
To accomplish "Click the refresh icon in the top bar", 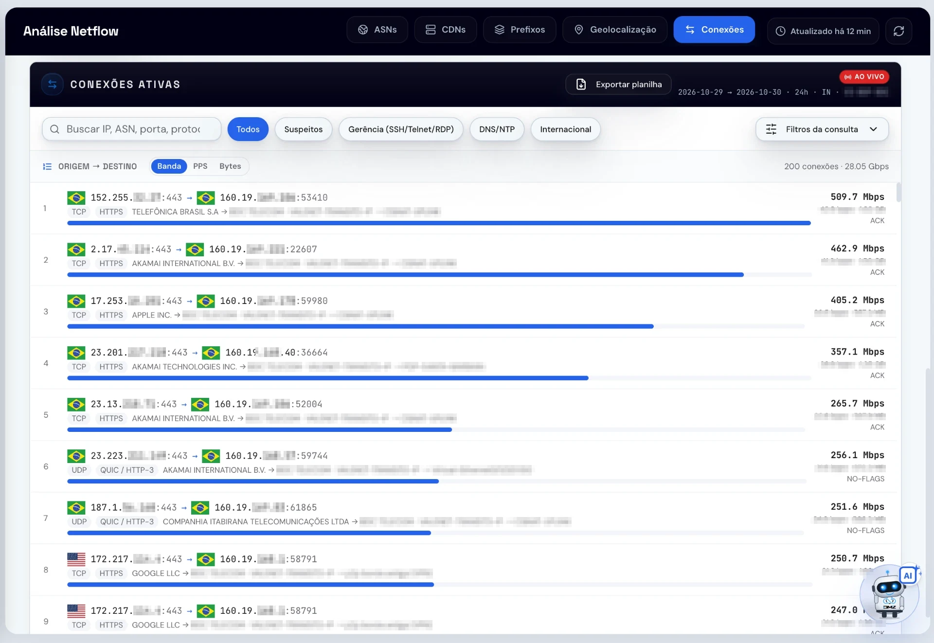I will tap(898, 31).
